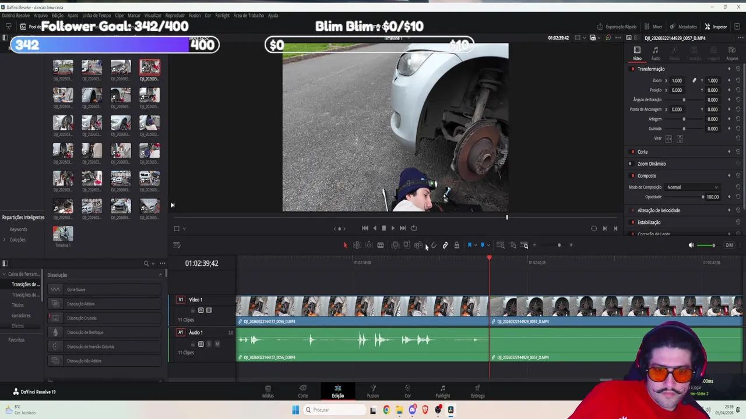Switch to the Fairlight page
This screenshot has width=746, height=419.
pyautogui.click(x=443, y=392)
